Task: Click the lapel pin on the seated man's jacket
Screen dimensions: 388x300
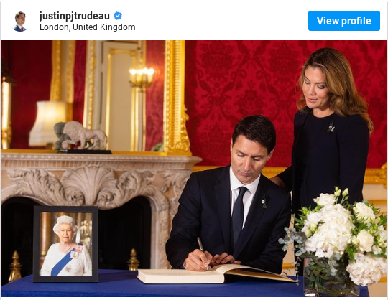Action: (x=264, y=202)
